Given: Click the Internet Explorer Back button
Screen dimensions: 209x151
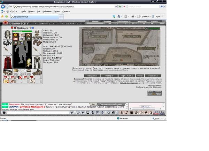Looking at the screenshot, I should 3,6.
